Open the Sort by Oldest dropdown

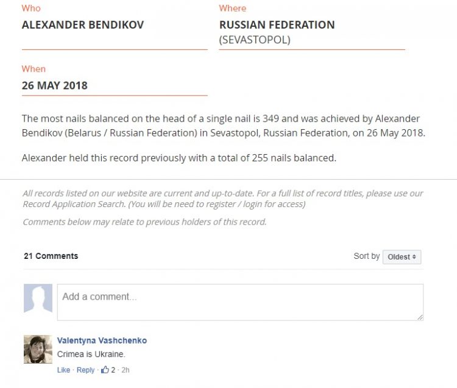click(x=402, y=257)
